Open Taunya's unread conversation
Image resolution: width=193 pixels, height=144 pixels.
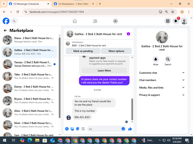(x=29, y=64)
